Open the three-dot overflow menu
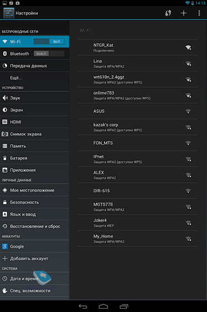The image size is (207, 312). (199, 13)
